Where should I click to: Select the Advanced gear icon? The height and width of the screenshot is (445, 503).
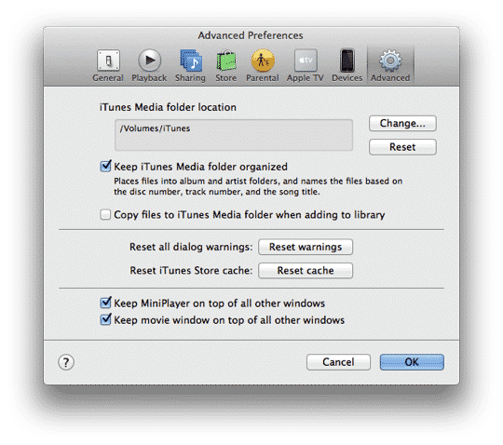pos(390,61)
